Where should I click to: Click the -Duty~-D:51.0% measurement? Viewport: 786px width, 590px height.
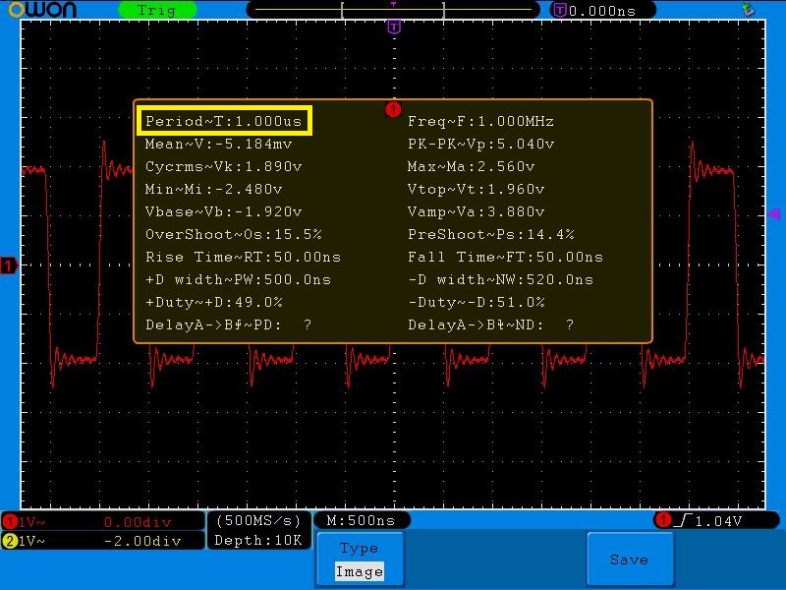tap(477, 303)
